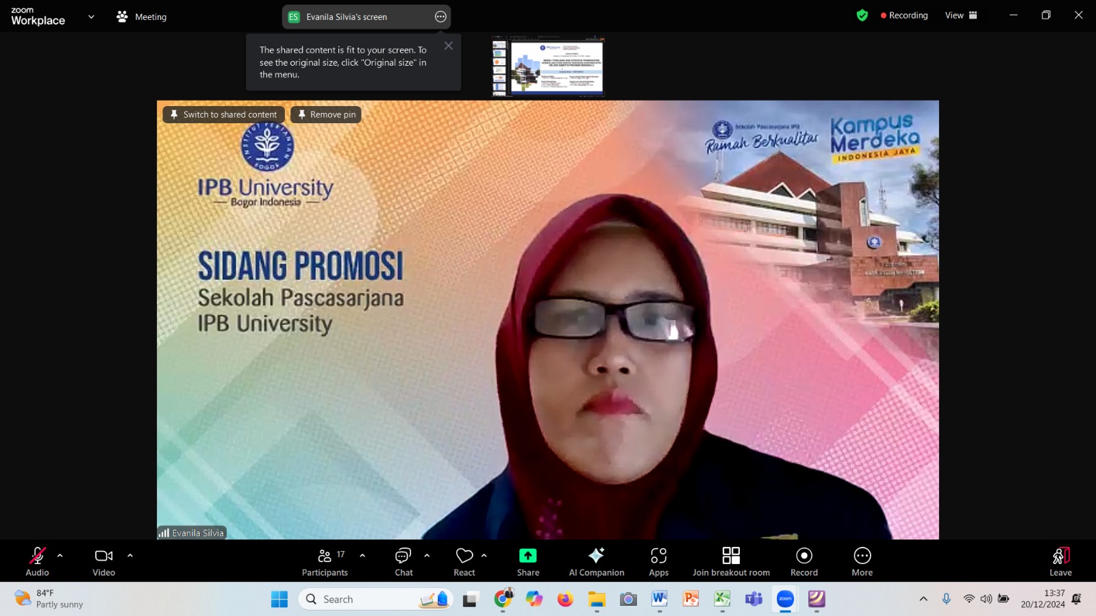Show hidden system tray icons
The width and height of the screenshot is (1096, 616).
click(x=923, y=599)
